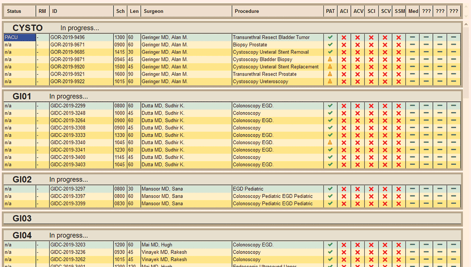Image resolution: width=471 pixels, height=267 pixels.
Task: Click the SSM red X for GIDC-2019-3403
Action: pos(399,164)
